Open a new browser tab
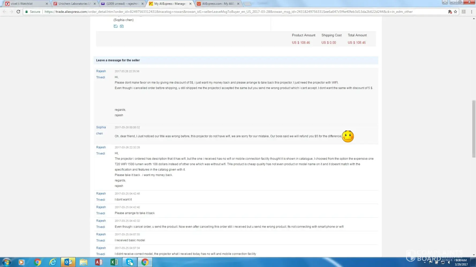Viewport: 476px width, 267px height. (x=247, y=4)
